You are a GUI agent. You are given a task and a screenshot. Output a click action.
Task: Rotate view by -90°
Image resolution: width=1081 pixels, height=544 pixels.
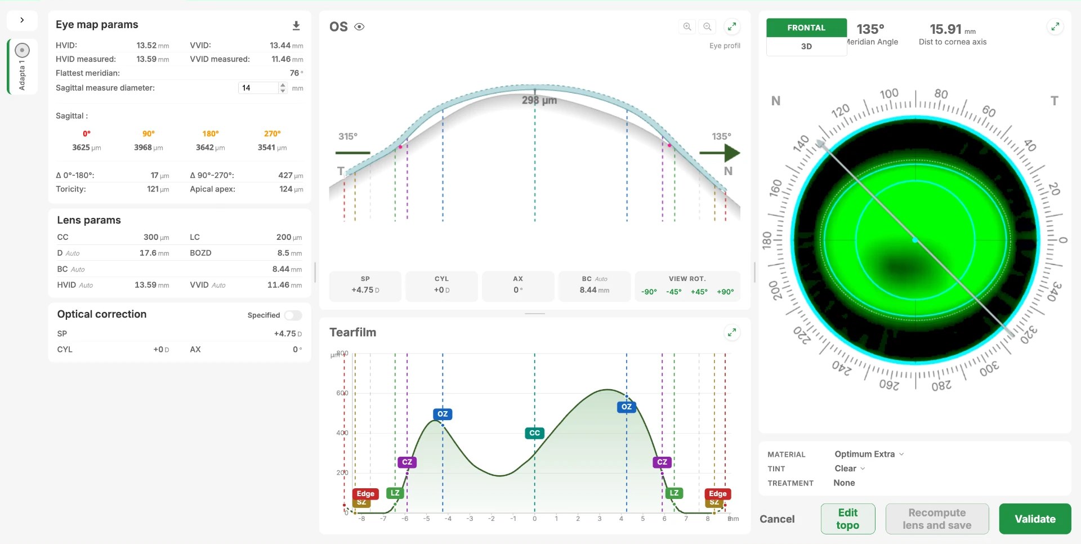coord(649,292)
